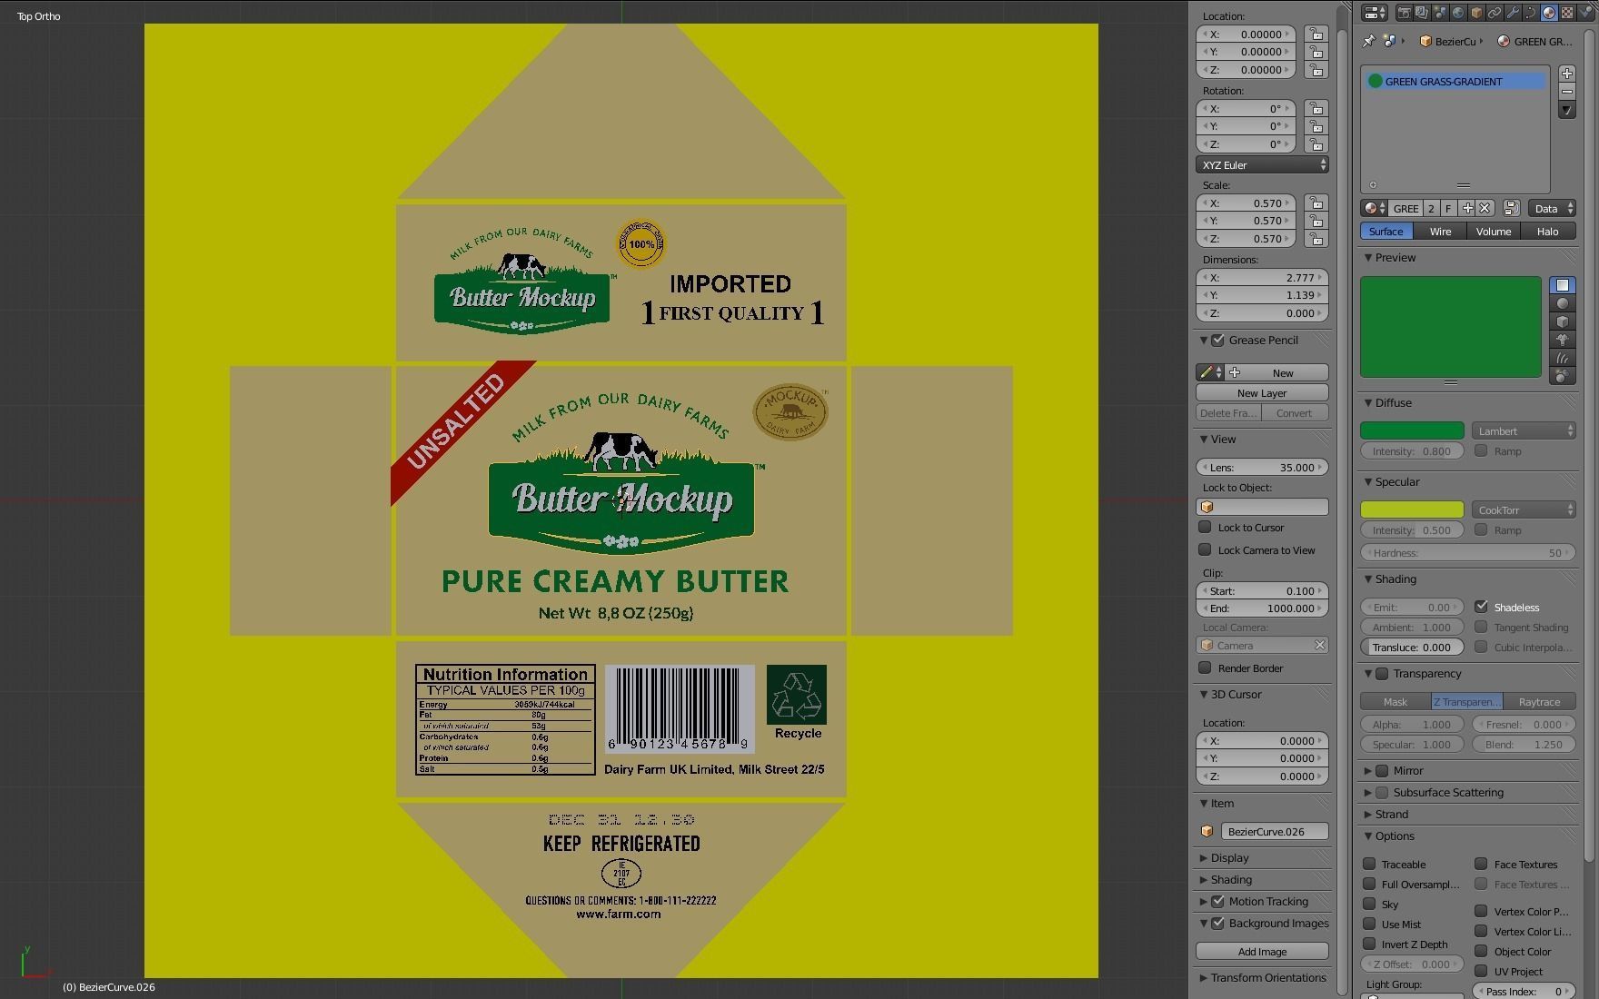
Task: Open the Texture properties tab (checker icon)
Action: click(x=1567, y=13)
